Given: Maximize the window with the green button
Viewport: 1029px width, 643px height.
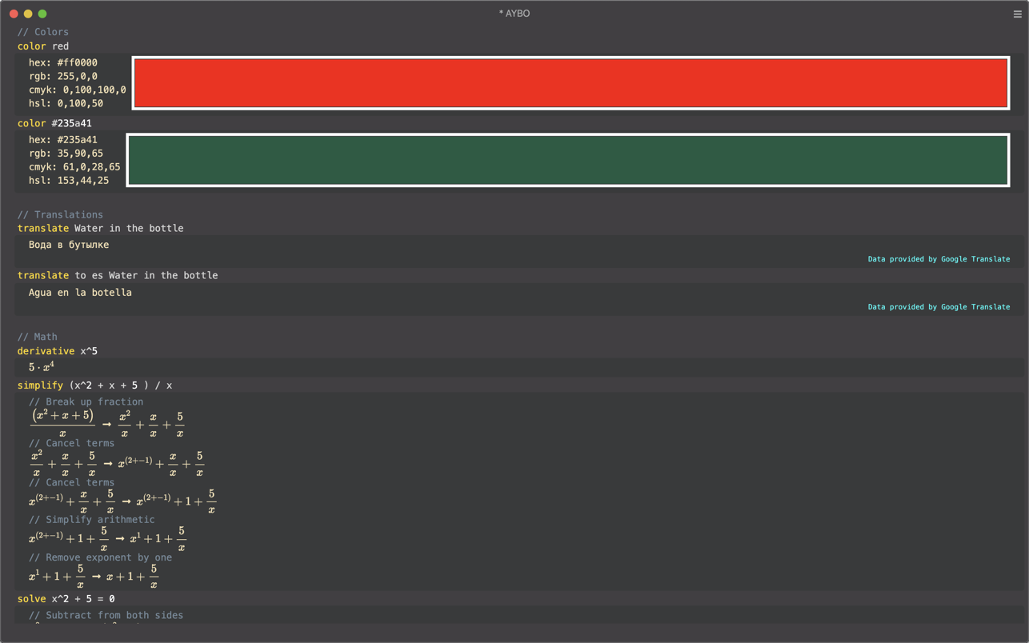Looking at the screenshot, I should click(42, 14).
